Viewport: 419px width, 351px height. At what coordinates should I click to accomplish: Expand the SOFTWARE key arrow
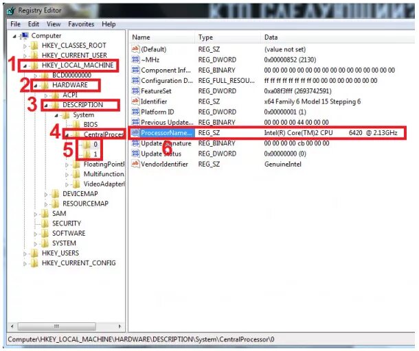click(x=35, y=234)
